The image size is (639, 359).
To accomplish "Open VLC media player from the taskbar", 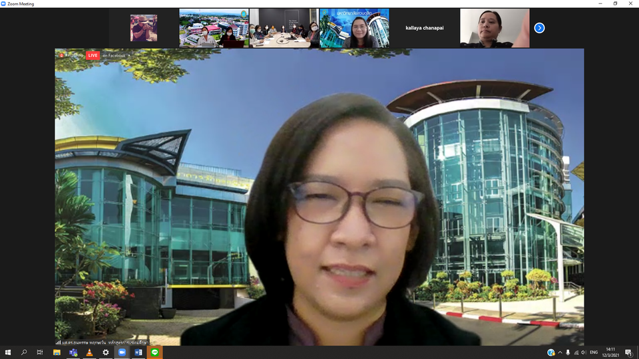I will (89, 352).
